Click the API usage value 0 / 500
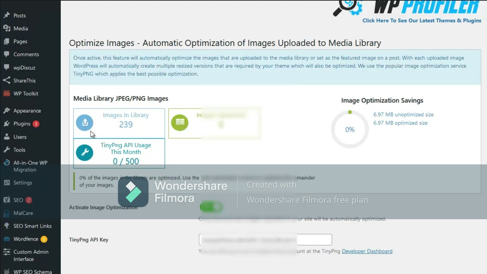Image resolution: width=487 pixels, height=274 pixels. (126, 161)
